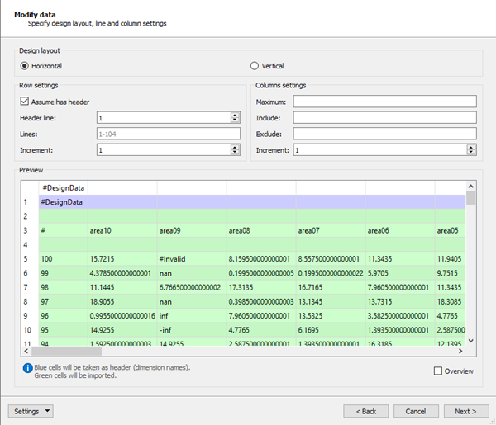Click row number 7 in the preview
The width and height of the screenshot is (496, 425).
tap(30, 287)
